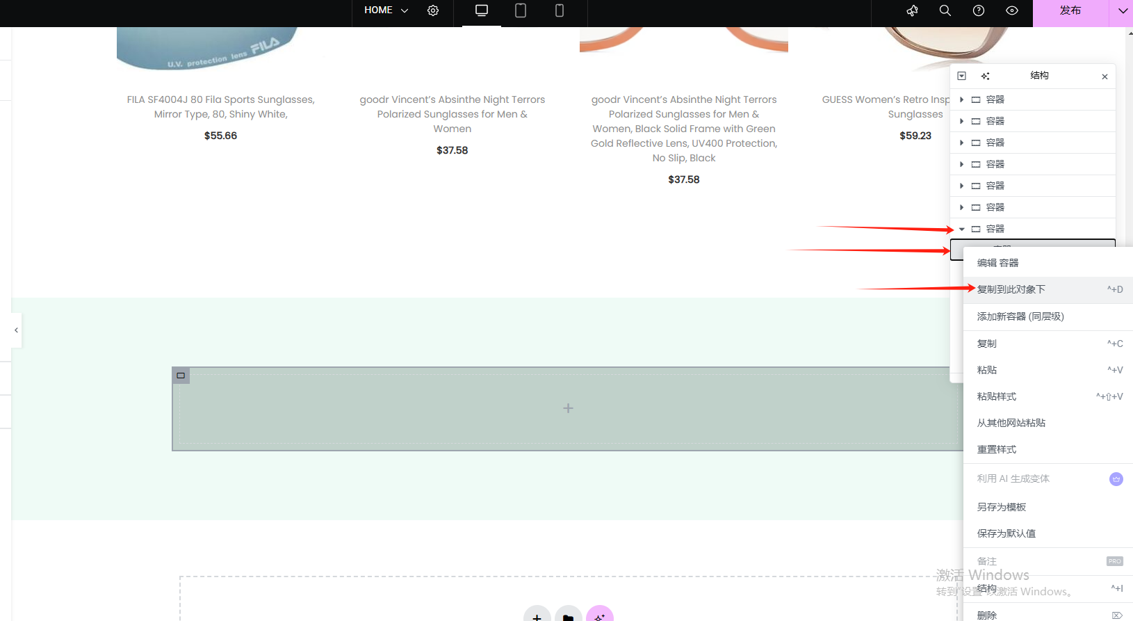Select desktop device mode

click(x=481, y=10)
